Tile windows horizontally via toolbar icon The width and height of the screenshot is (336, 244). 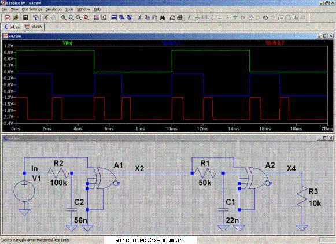click(114, 17)
